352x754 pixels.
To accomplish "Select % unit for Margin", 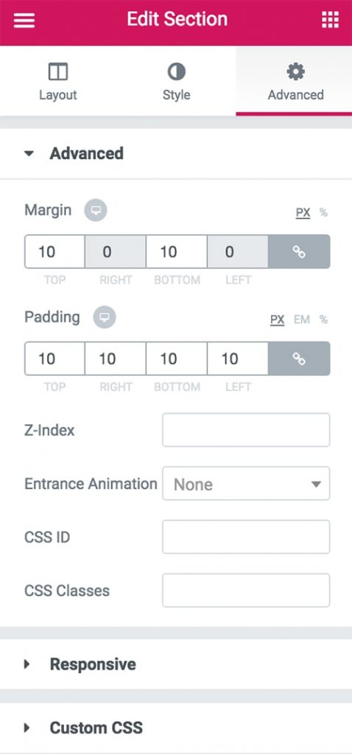I will tap(323, 213).
